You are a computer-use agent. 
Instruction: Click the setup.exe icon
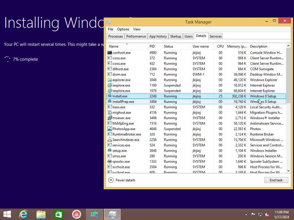coord(109,150)
